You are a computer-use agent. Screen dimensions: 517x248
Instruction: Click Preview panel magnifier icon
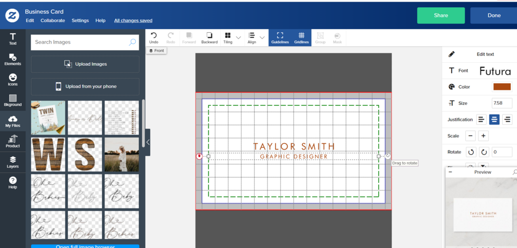514,172
